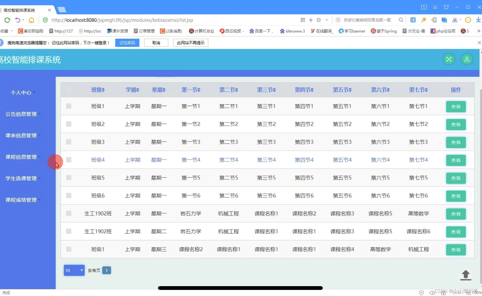482x296 pixels.
Task: Expand 学生选课管理 sidebar menu
Action: click(23, 179)
